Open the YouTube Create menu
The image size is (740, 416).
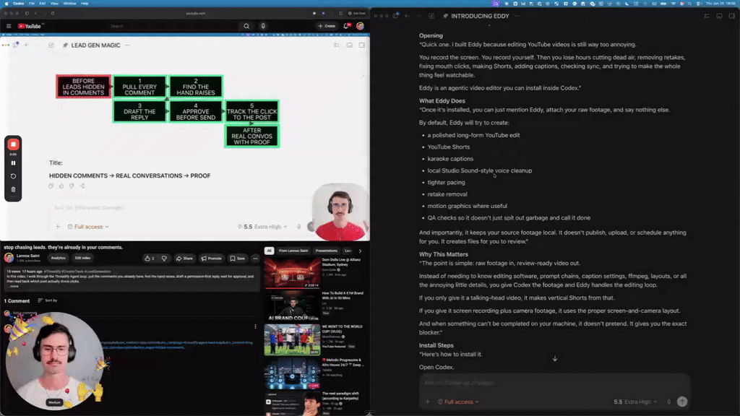coord(327,27)
